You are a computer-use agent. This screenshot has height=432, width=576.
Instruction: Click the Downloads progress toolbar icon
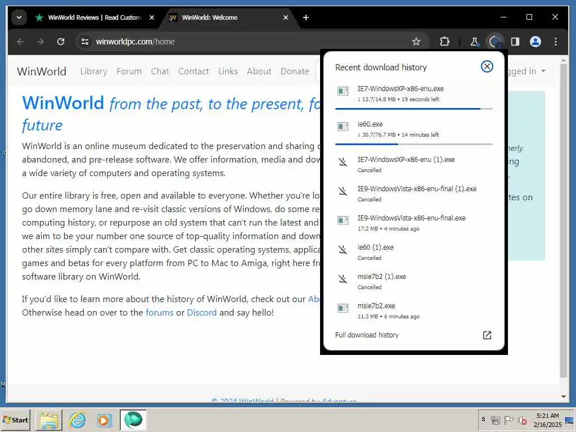point(495,42)
